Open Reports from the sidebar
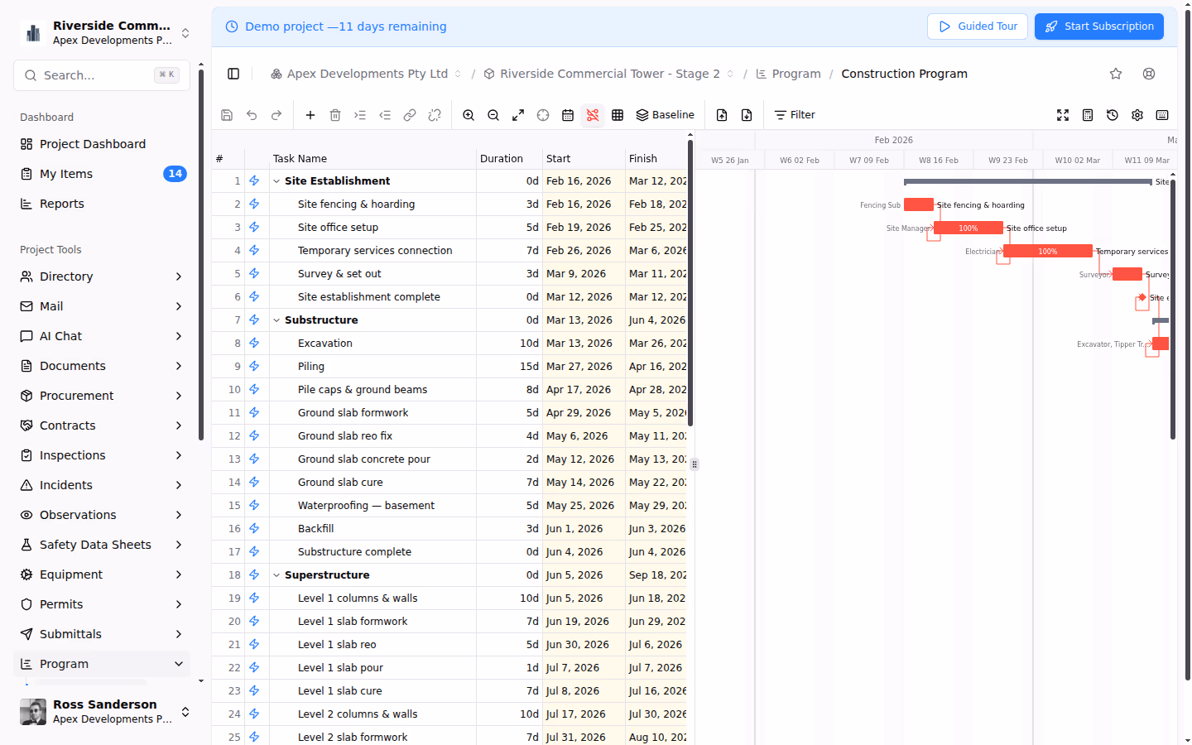The image size is (1192, 745). 62,204
